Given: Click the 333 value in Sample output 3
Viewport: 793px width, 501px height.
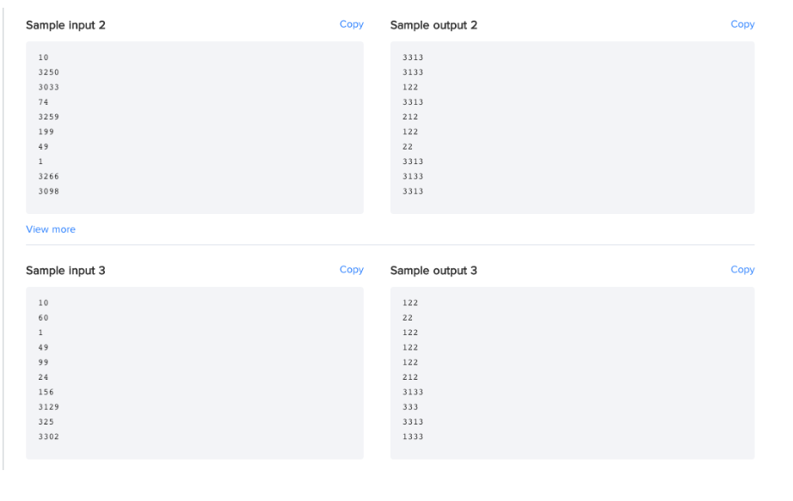Looking at the screenshot, I should 410,407.
